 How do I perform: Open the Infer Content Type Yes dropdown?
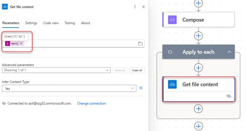pos(69,89)
